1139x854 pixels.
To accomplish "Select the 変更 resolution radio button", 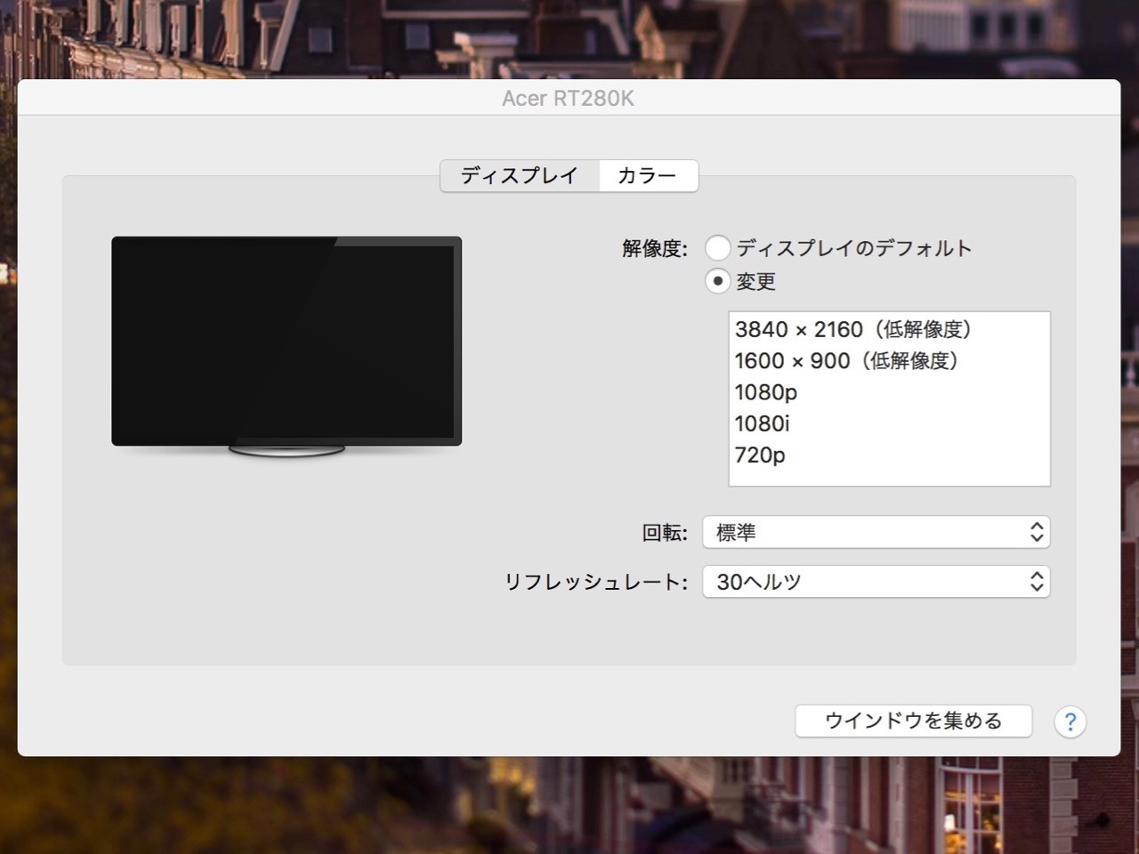I will (x=717, y=281).
